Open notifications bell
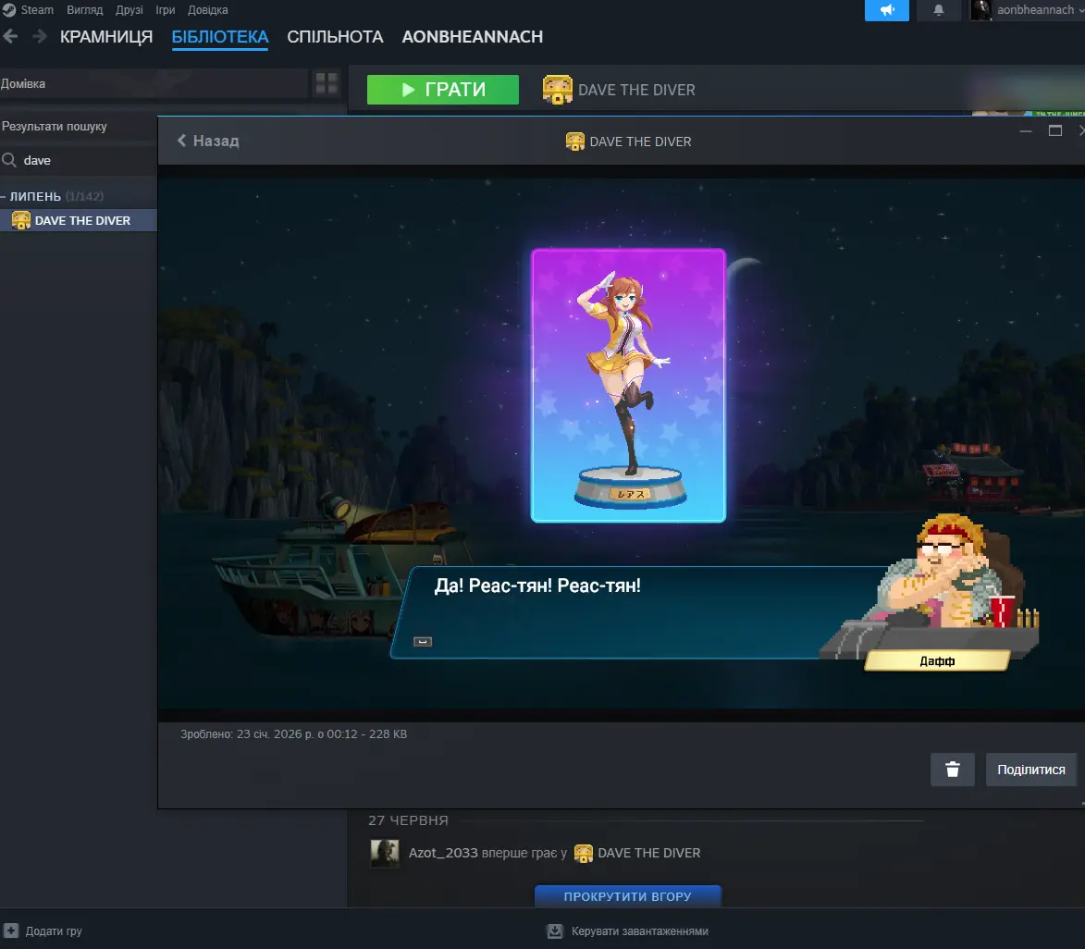The image size is (1085, 949). pos(938,10)
